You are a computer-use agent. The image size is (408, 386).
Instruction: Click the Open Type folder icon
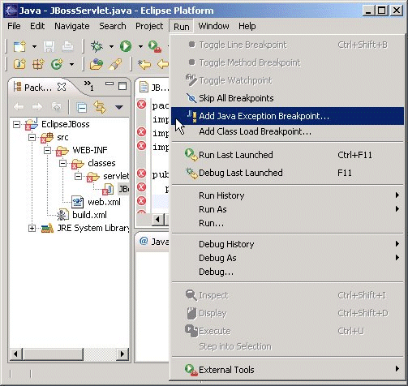click(97, 64)
